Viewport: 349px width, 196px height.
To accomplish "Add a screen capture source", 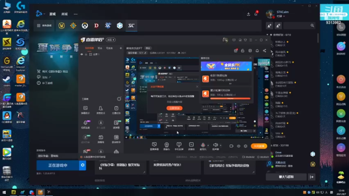I will 154,146.
